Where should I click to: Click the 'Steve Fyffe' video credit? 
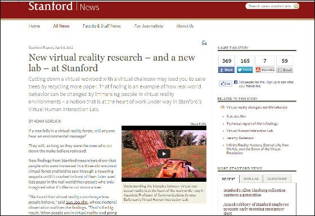click(198, 124)
